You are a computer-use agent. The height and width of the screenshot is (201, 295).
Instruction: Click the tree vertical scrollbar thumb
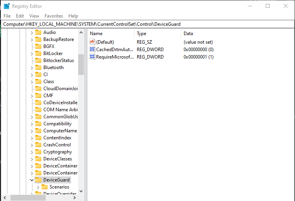point(81,64)
